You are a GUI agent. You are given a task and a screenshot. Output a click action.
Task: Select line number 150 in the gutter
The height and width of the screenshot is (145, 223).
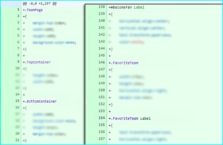101,90
